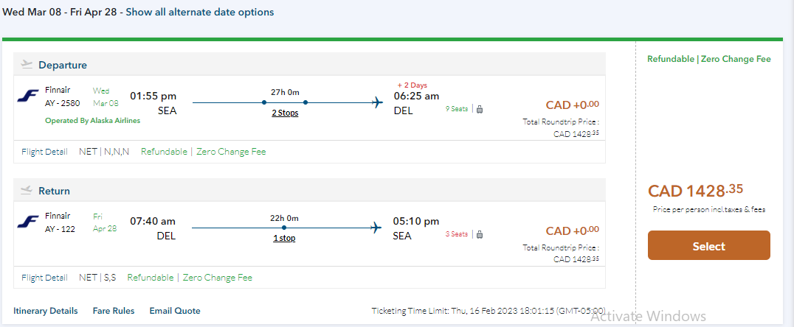Click the plane icon before SEA arrival
Viewport: 794px width, 327px height.
coord(379,228)
